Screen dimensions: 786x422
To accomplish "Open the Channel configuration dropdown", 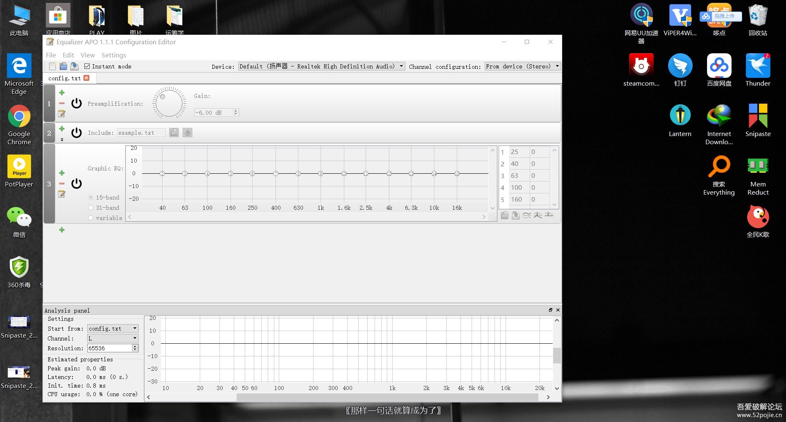I will (523, 66).
